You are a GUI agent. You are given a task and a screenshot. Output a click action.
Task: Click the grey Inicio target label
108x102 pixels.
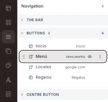[80, 46]
